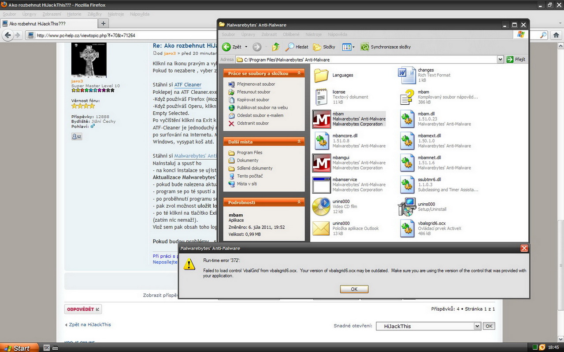Open Místa v síti link

[x=247, y=184]
